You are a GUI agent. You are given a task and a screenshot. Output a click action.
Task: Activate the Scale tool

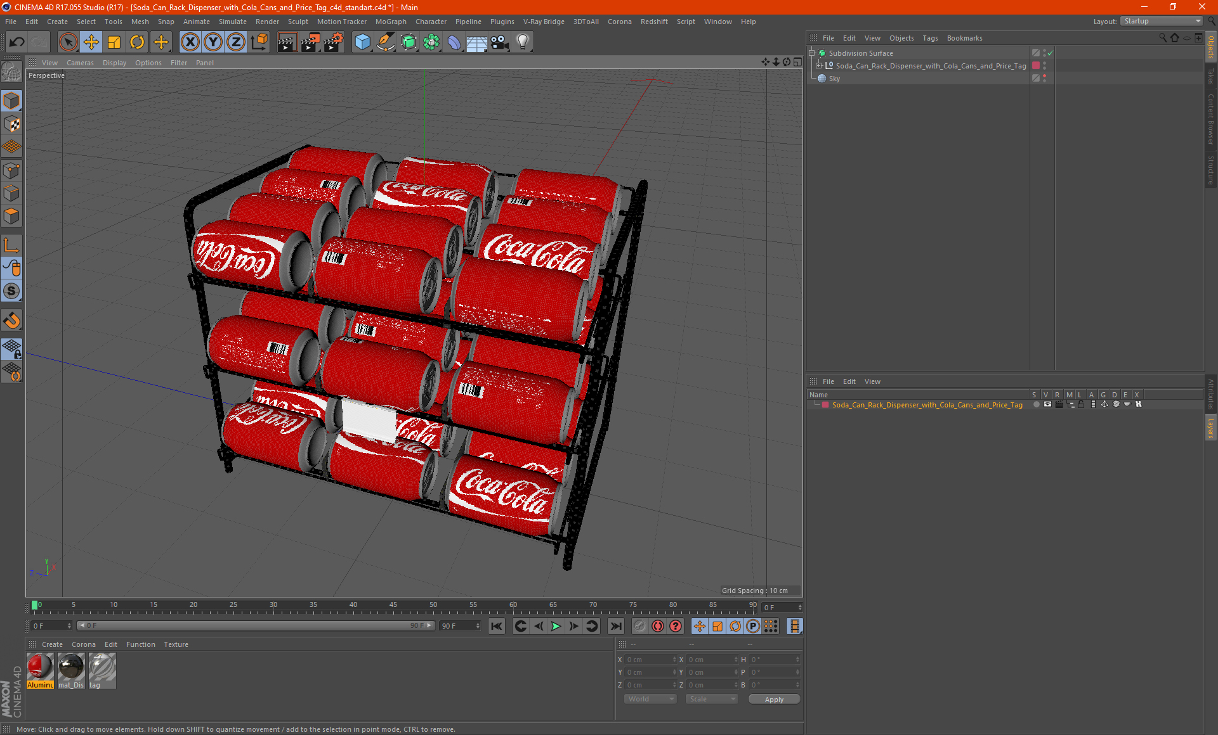tap(114, 42)
